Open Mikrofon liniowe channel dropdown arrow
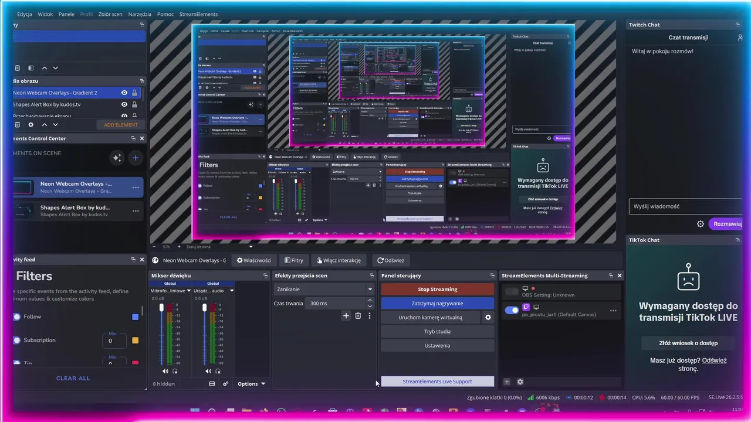This screenshot has height=422, width=751. (x=188, y=291)
